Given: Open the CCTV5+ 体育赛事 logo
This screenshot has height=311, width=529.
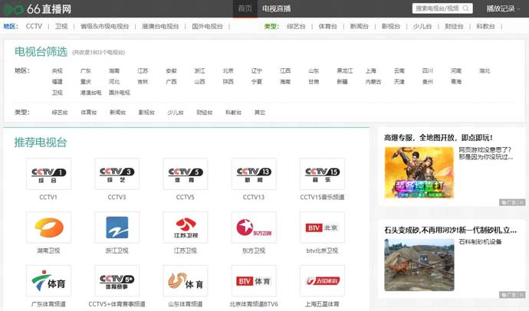Looking at the screenshot, I should [117, 280].
